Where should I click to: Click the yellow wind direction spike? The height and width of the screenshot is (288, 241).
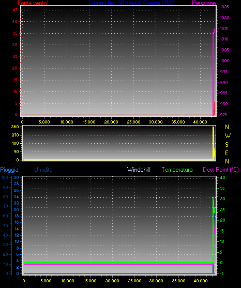(x=214, y=143)
